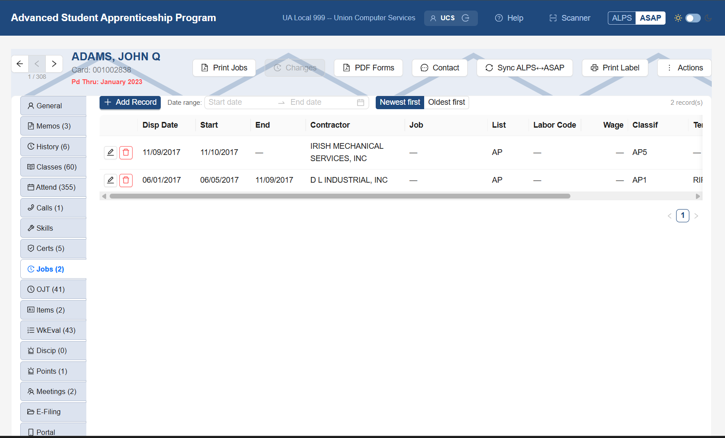Open OJT (41) tab
725x438 pixels.
(53, 289)
